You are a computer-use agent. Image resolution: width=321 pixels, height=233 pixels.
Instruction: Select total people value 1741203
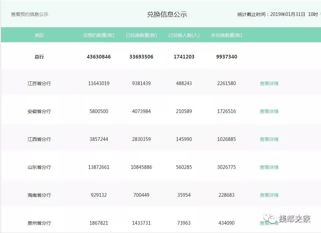(184, 57)
